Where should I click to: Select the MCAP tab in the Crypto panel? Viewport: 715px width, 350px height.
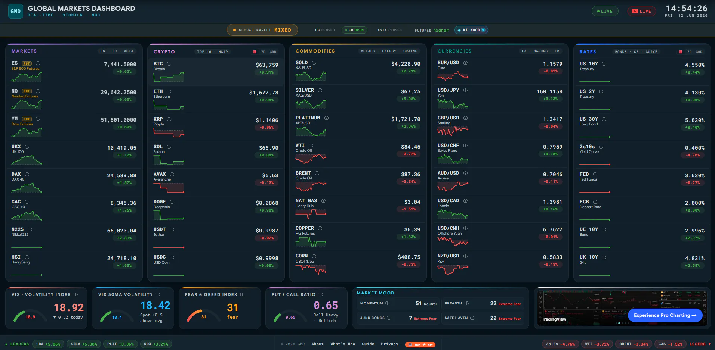223,52
